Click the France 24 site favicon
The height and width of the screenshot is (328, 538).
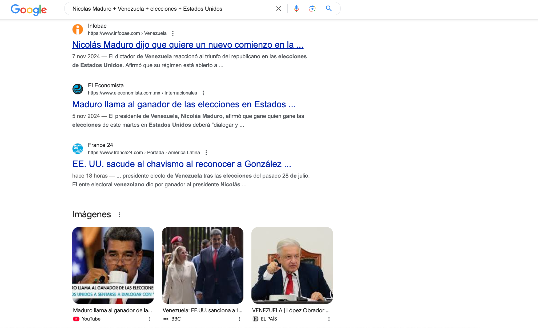(78, 149)
